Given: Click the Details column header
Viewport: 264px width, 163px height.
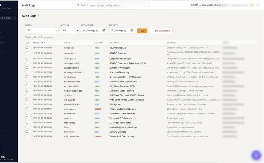Looking at the screenshot, I should click(x=171, y=43).
